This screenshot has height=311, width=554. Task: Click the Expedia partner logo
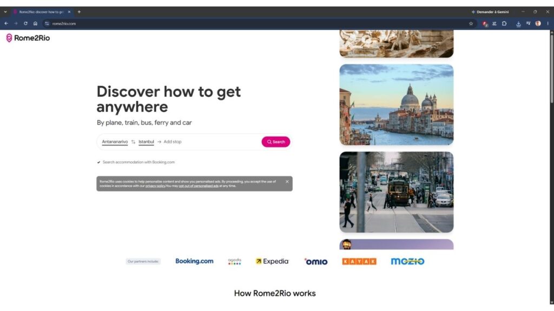pyautogui.click(x=272, y=261)
